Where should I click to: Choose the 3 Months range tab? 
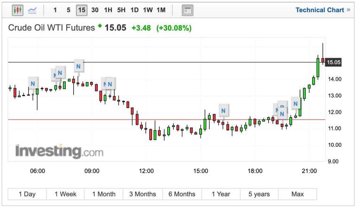coord(142,194)
